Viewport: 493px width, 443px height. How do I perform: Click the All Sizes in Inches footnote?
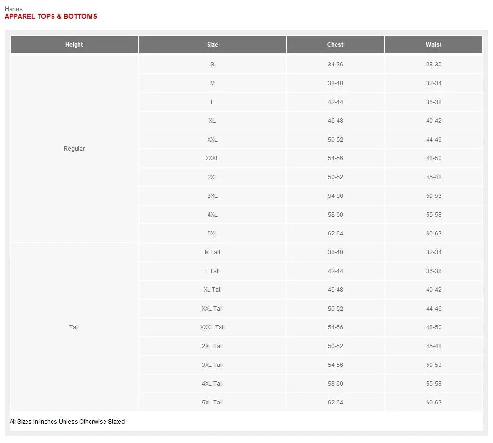point(67,422)
